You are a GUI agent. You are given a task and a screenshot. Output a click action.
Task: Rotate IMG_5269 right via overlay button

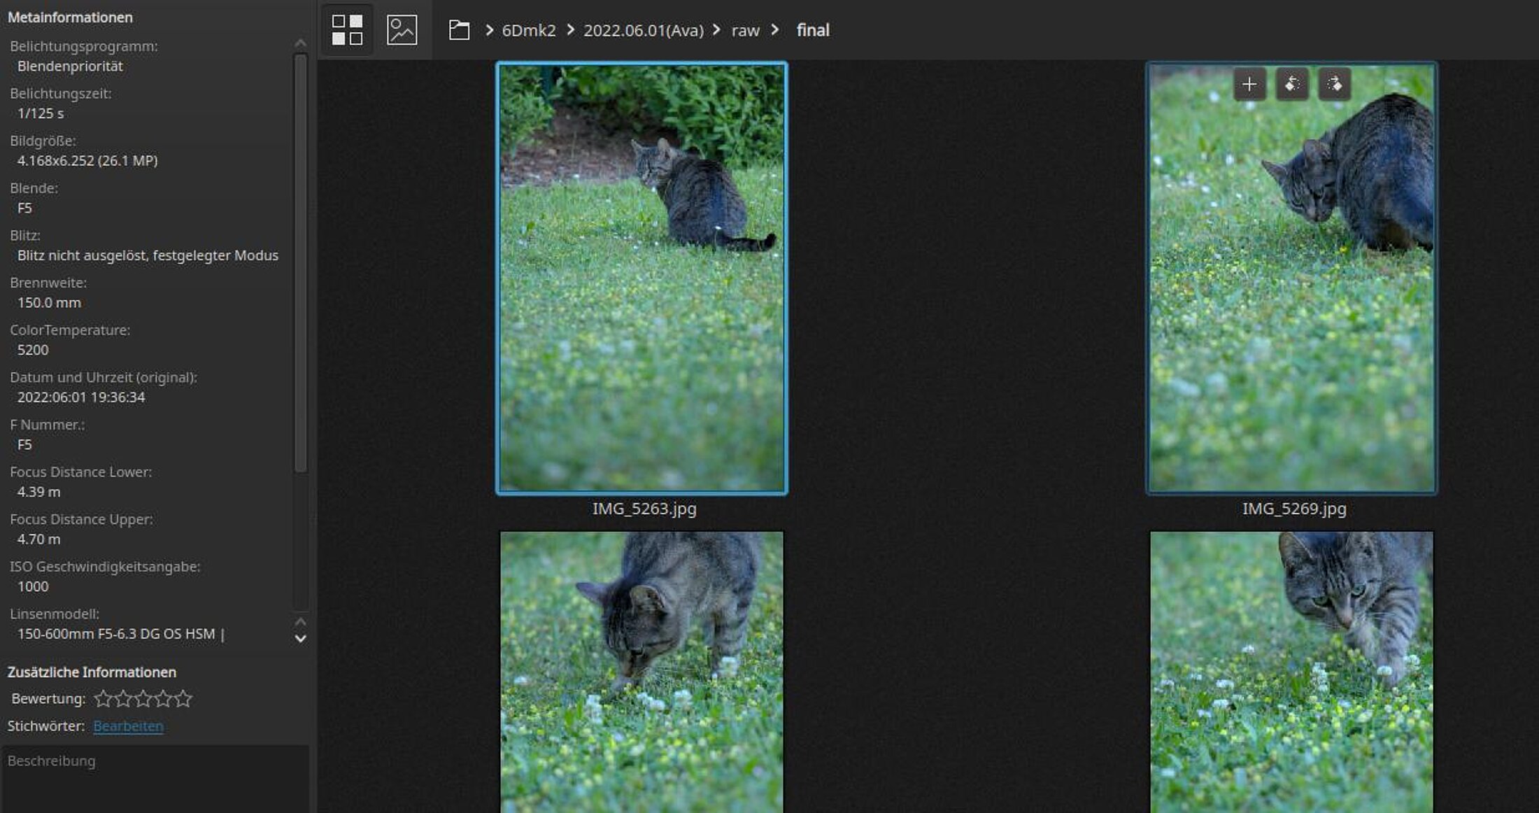tap(1334, 85)
